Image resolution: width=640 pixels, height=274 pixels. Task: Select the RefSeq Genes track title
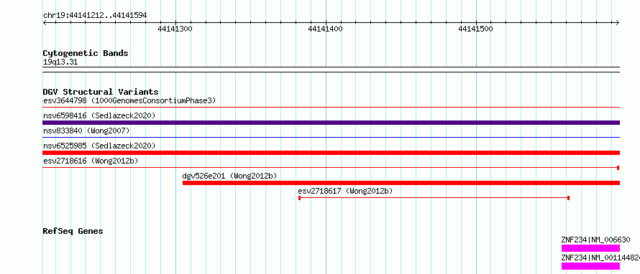pyautogui.click(x=73, y=231)
